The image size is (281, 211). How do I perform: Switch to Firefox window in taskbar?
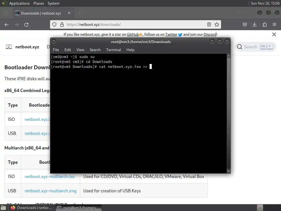click(x=32, y=208)
